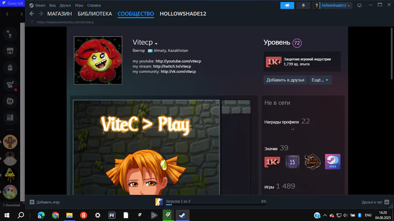Expand the Ещё... options dropdown
The height and width of the screenshot is (221, 394).
(x=320, y=80)
